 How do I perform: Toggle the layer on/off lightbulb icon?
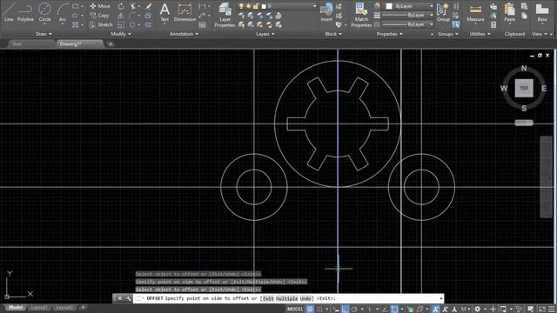coord(241,6)
